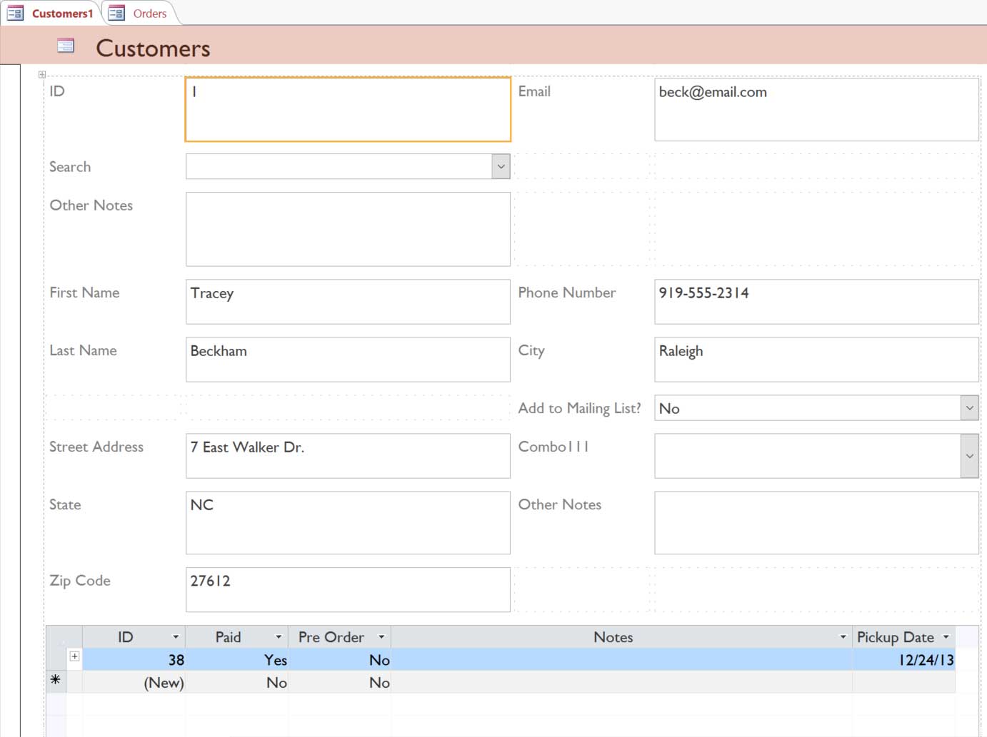This screenshot has height=737, width=987.
Task: Click the First Name field containing Tracey
Action: [348, 301]
